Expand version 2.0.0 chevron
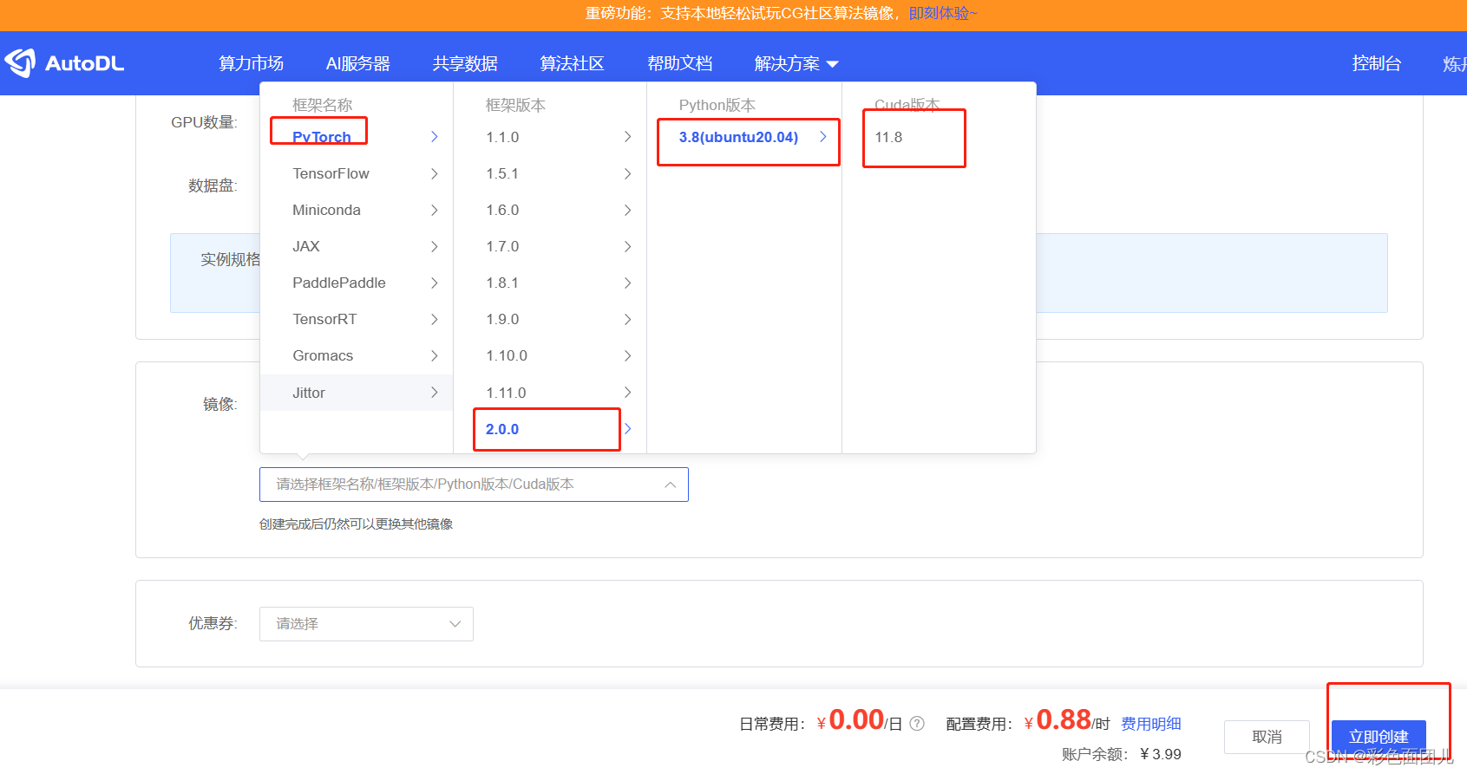 coord(628,429)
